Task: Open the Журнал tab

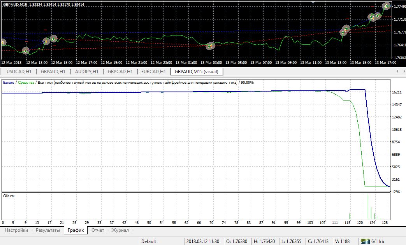Action: pos(120,230)
